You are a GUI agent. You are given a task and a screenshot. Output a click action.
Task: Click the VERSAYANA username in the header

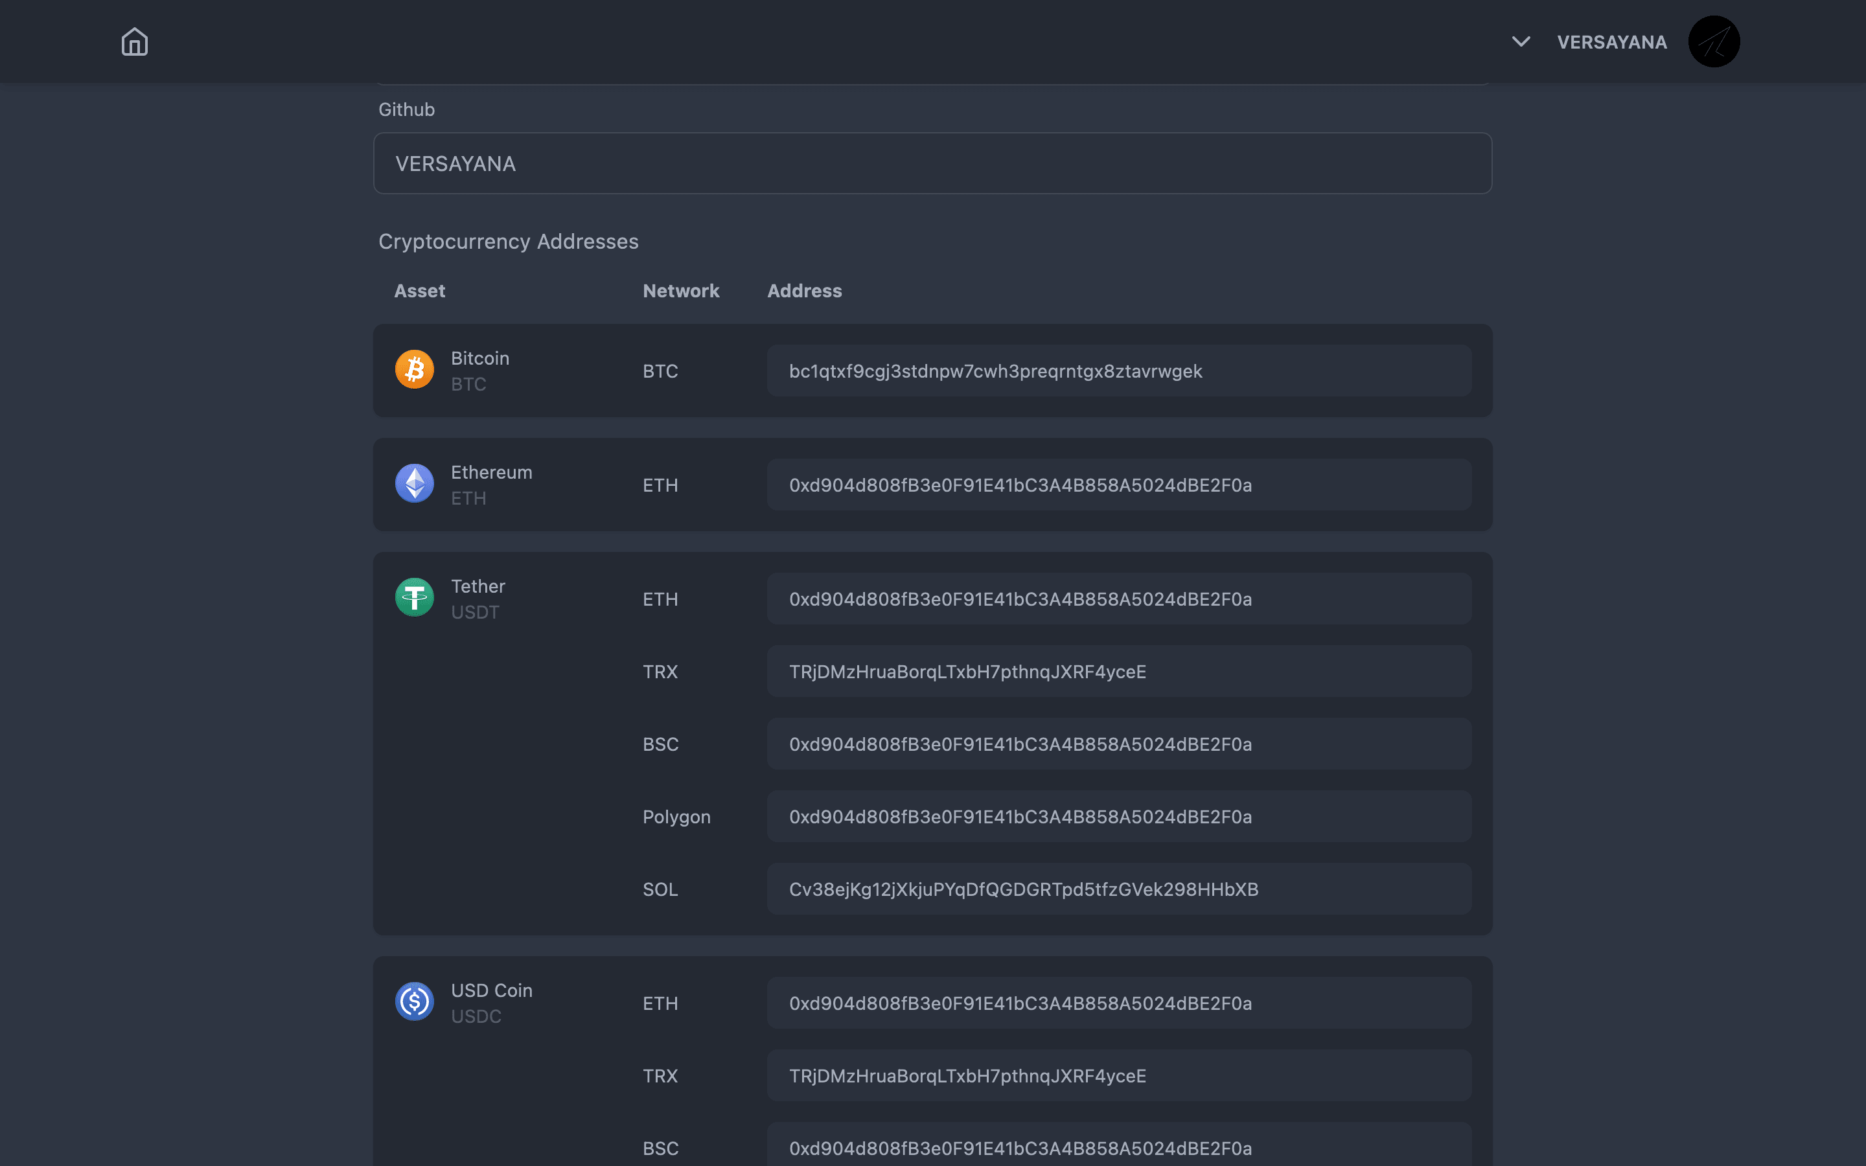pyautogui.click(x=1611, y=41)
